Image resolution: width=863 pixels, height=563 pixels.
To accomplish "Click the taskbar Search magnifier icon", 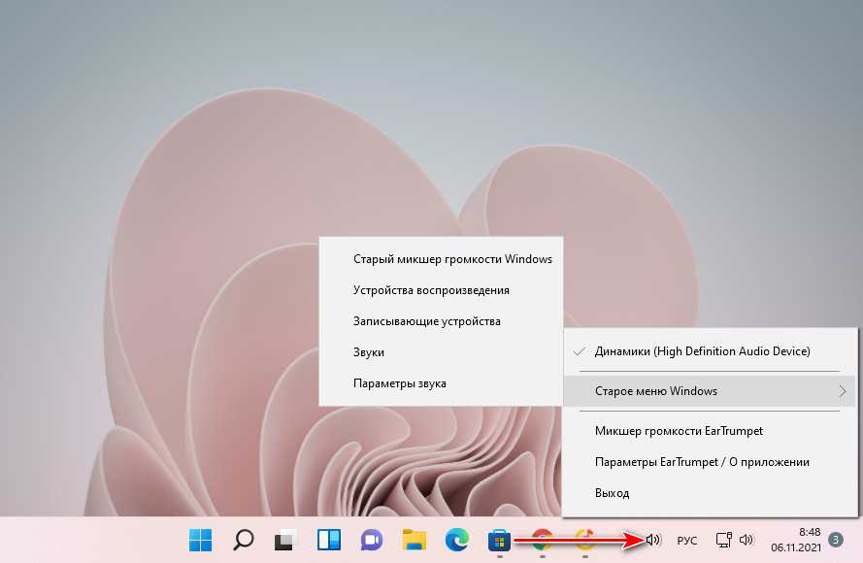I will [x=244, y=540].
